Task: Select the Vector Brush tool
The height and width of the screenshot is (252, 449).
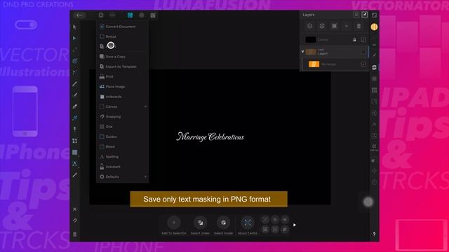Action: tap(75, 95)
